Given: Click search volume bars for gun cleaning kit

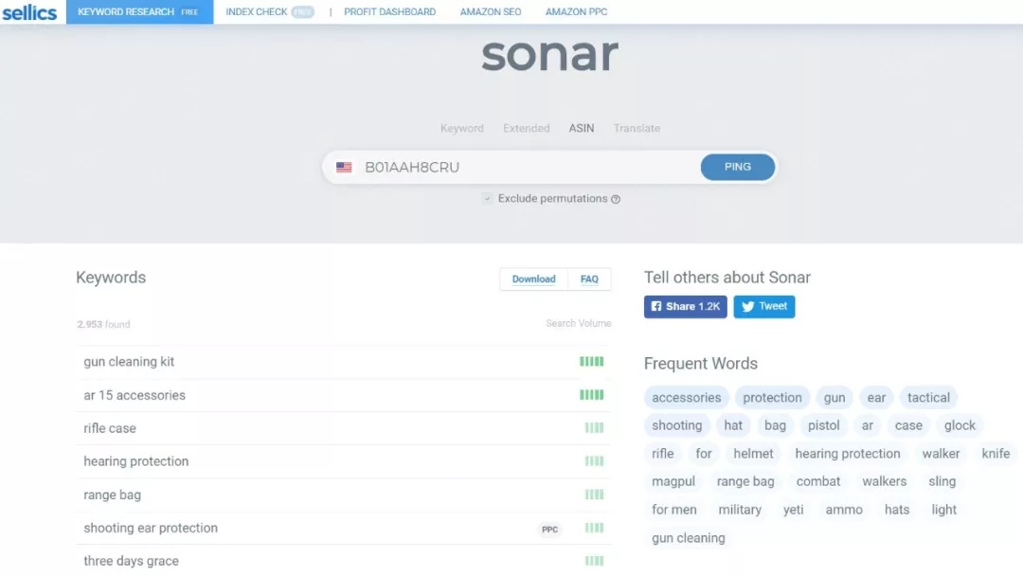Looking at the screenshot, I should (x=592, y=361).
